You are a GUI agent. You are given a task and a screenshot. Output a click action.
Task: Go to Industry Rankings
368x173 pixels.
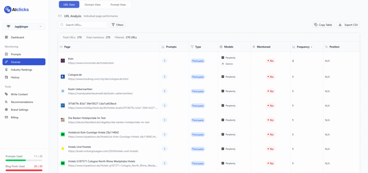21,70
